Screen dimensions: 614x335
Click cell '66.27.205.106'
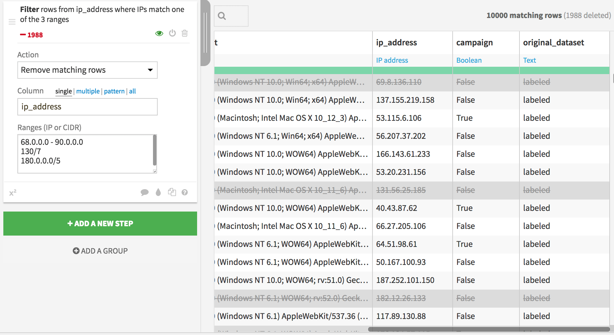coord(401,226)
